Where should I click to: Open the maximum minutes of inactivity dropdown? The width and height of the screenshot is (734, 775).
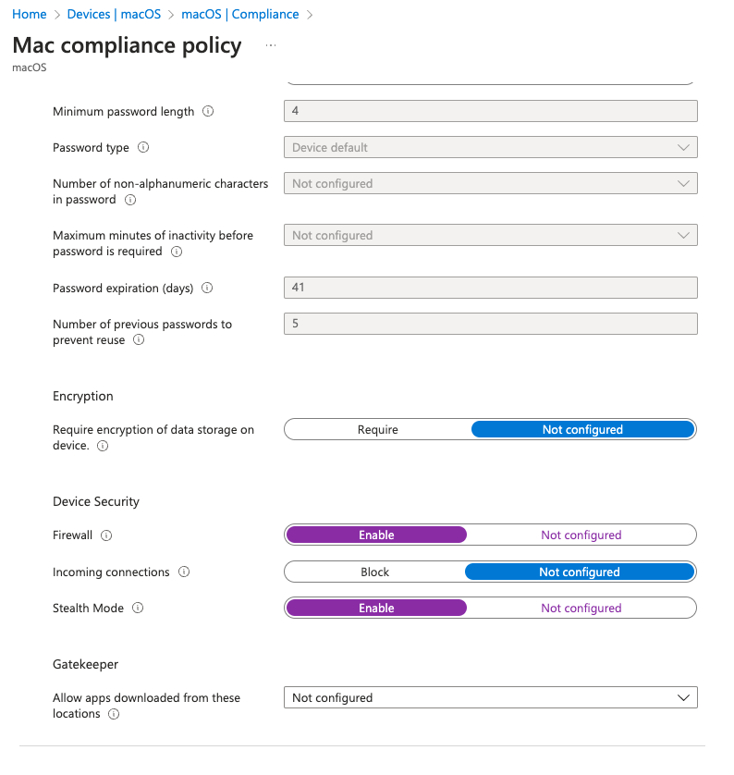(x=491, y=235)
